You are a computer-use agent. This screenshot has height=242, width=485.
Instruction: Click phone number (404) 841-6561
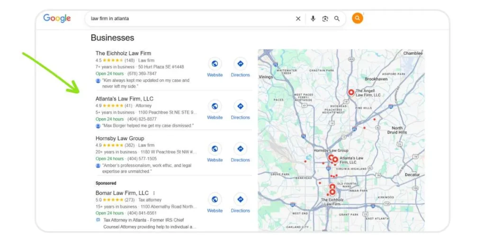pyautogui.click(x=142, y=213)
